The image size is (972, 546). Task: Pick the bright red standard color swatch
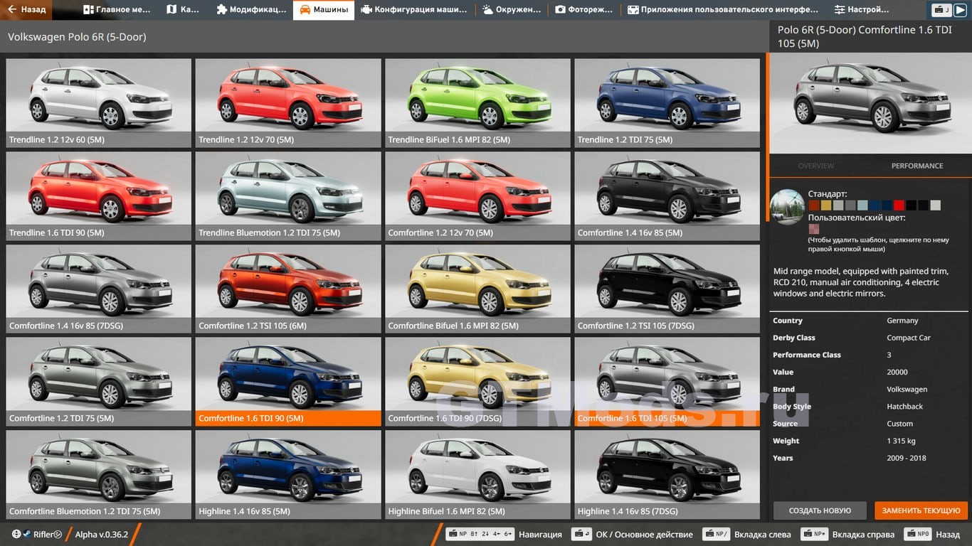pyautogui.click(x=899, y=205)
